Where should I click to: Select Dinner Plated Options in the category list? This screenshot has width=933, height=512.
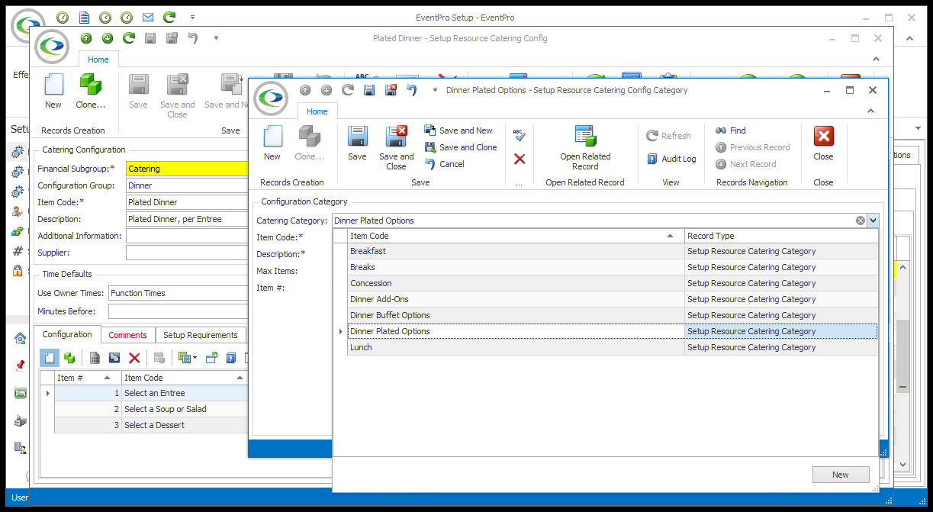613,331
